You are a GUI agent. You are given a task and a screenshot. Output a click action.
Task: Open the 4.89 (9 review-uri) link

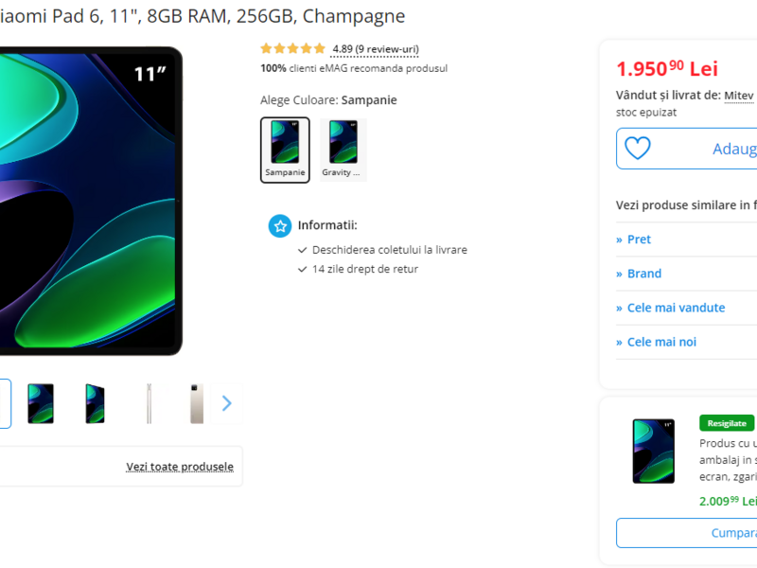376,49
